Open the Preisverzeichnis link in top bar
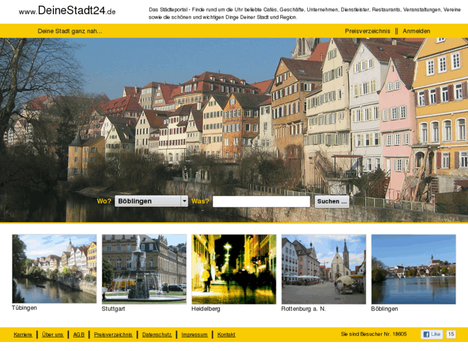 coord(368,31)
